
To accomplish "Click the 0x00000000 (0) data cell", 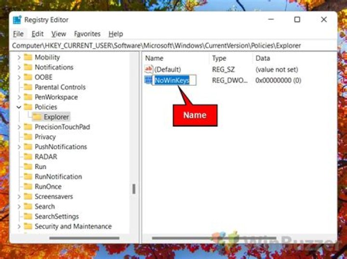I will 278,80.
